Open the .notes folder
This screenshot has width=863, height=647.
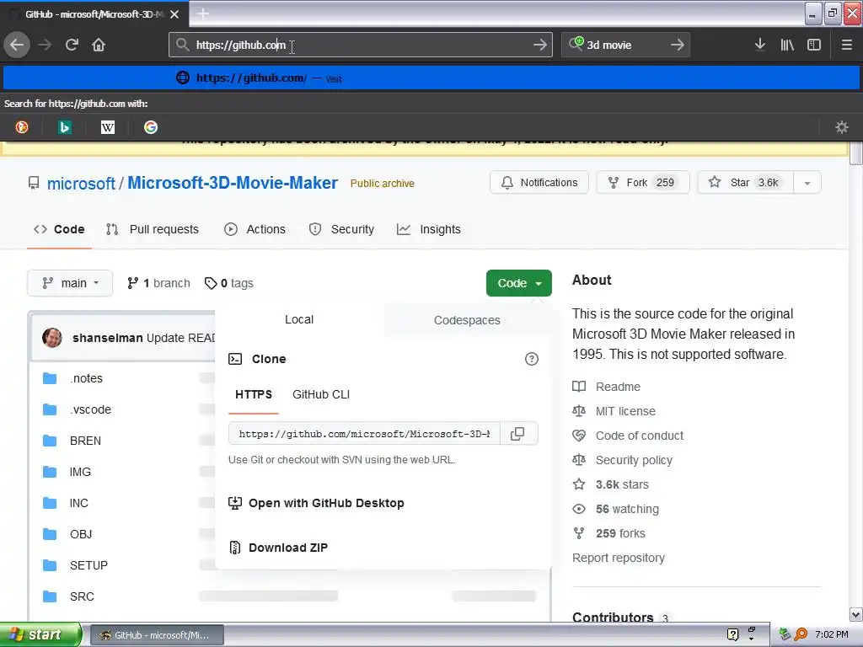87,378
